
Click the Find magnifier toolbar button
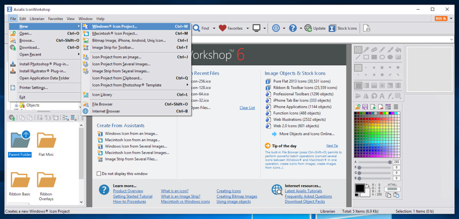(x=201, y=28)
